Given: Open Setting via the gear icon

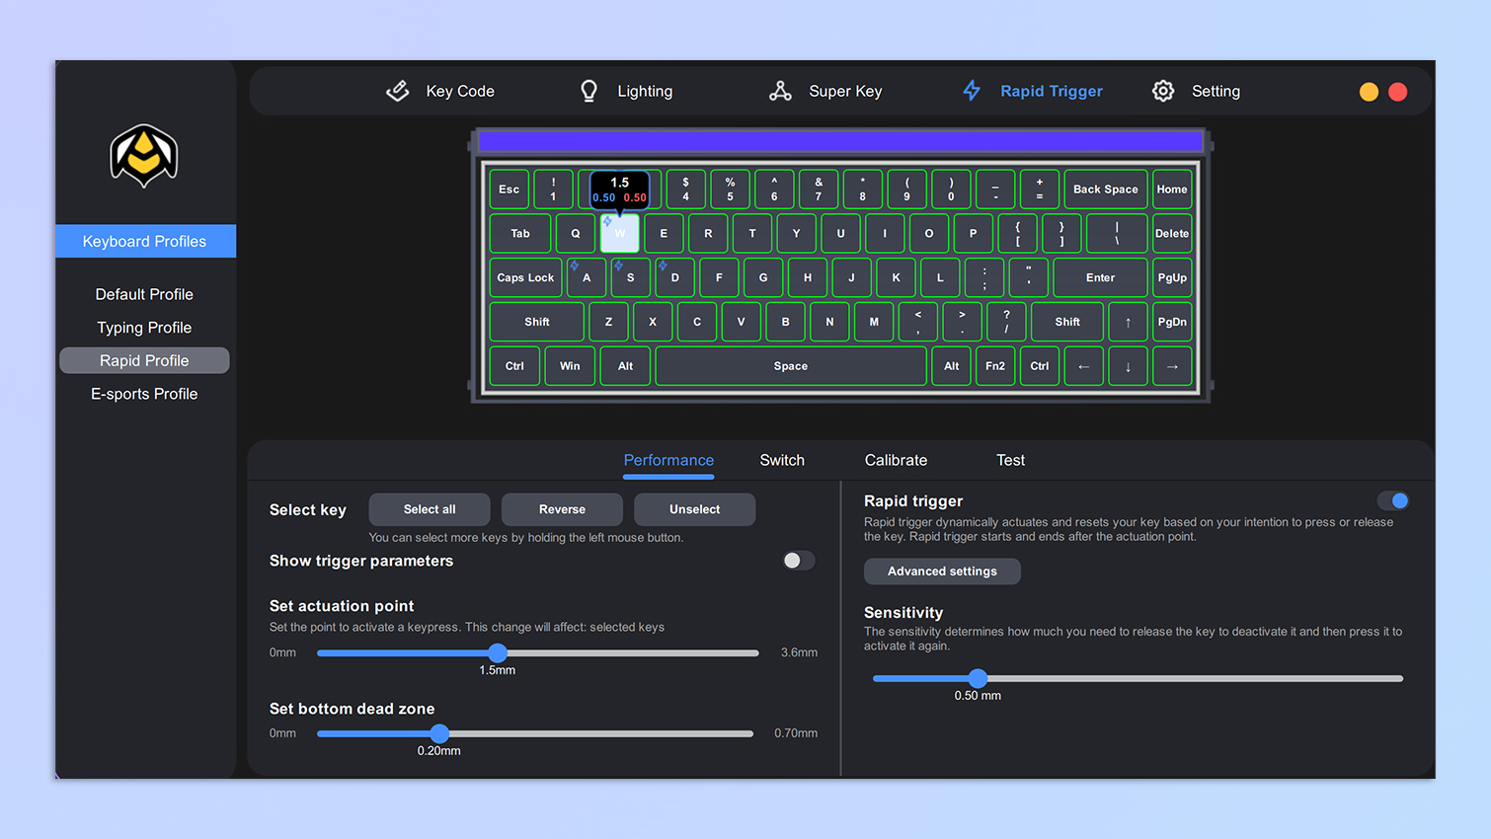Looking at the screenshot, I should tap(1163, 91).
